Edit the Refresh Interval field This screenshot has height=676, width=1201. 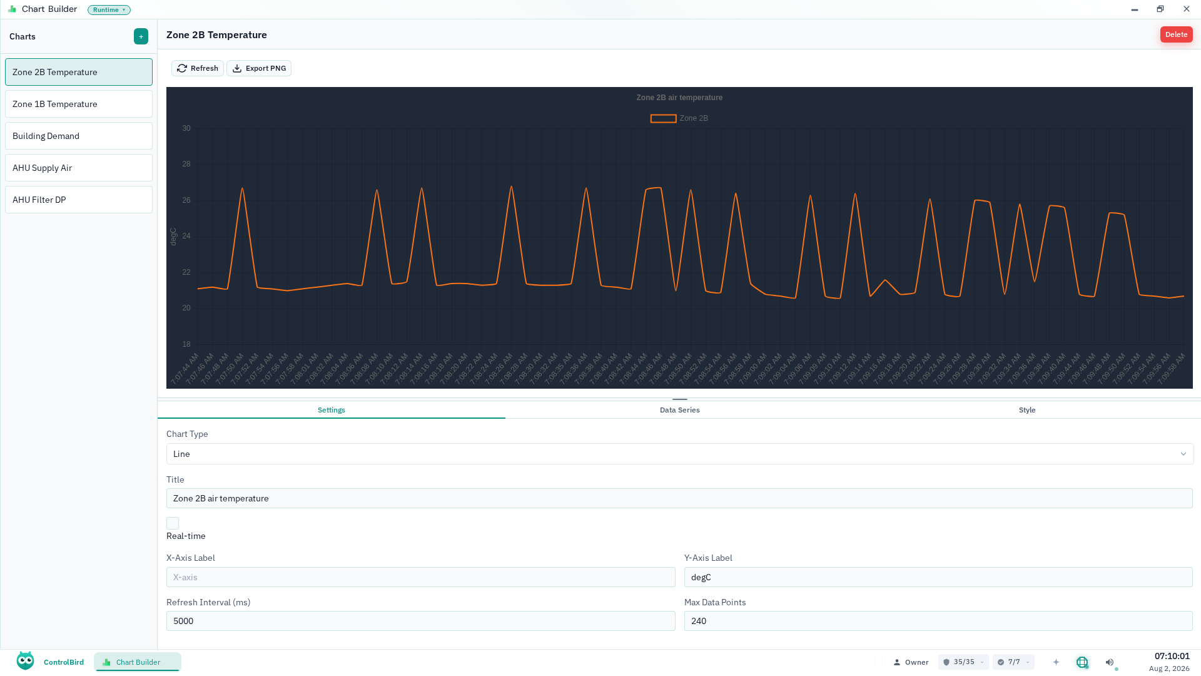[421, 621]
